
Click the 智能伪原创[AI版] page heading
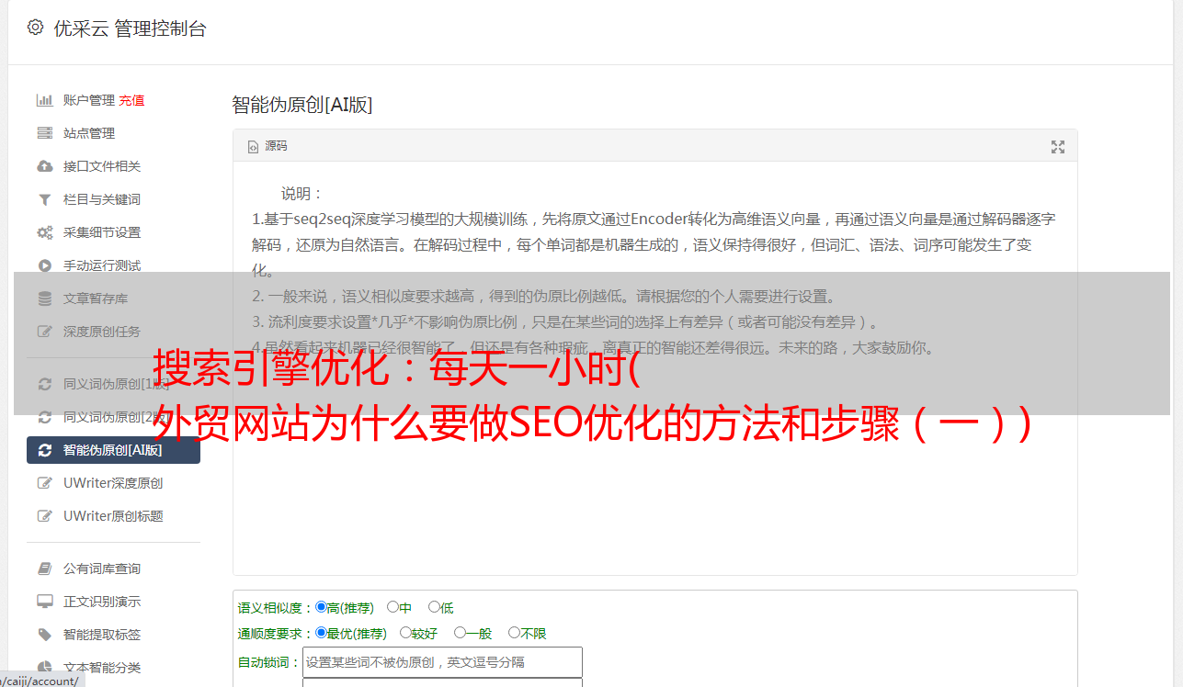pos(302,105)
